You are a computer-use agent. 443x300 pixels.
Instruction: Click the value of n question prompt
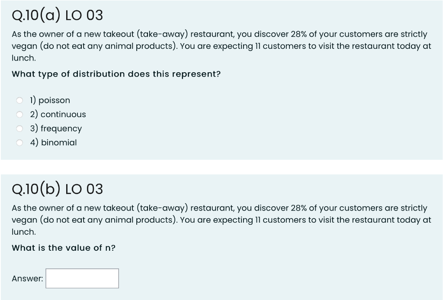pos(64,248)
